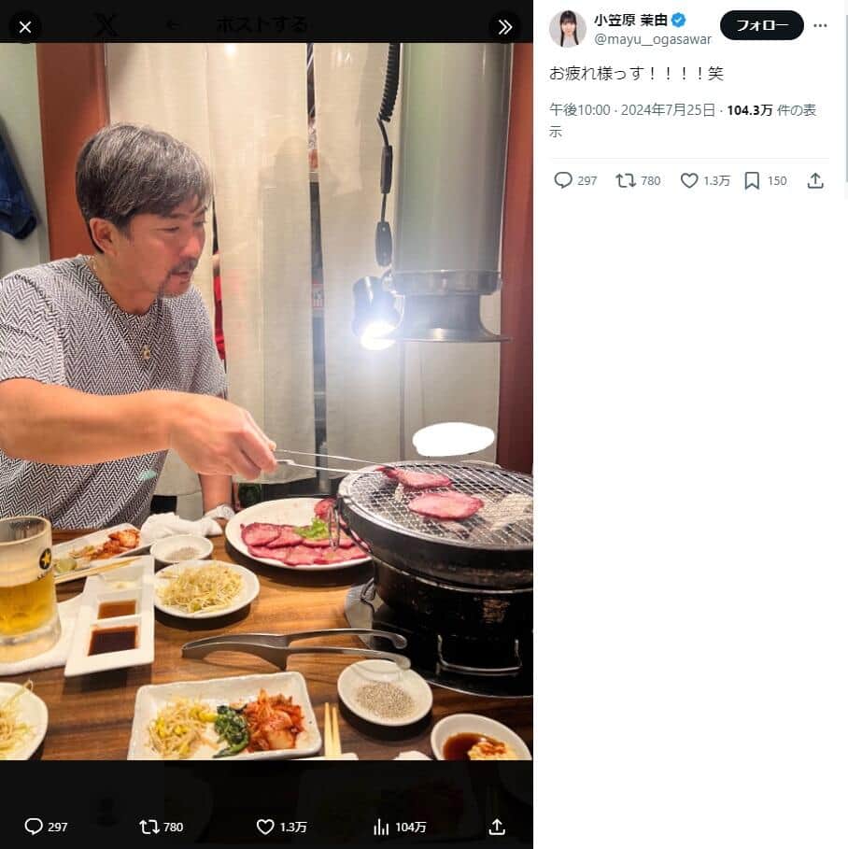Click the フォロー follow button
This screenshot has height=849, width=848.
click(x=761, y=25)
